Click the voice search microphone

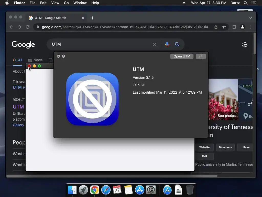(167, 44)
